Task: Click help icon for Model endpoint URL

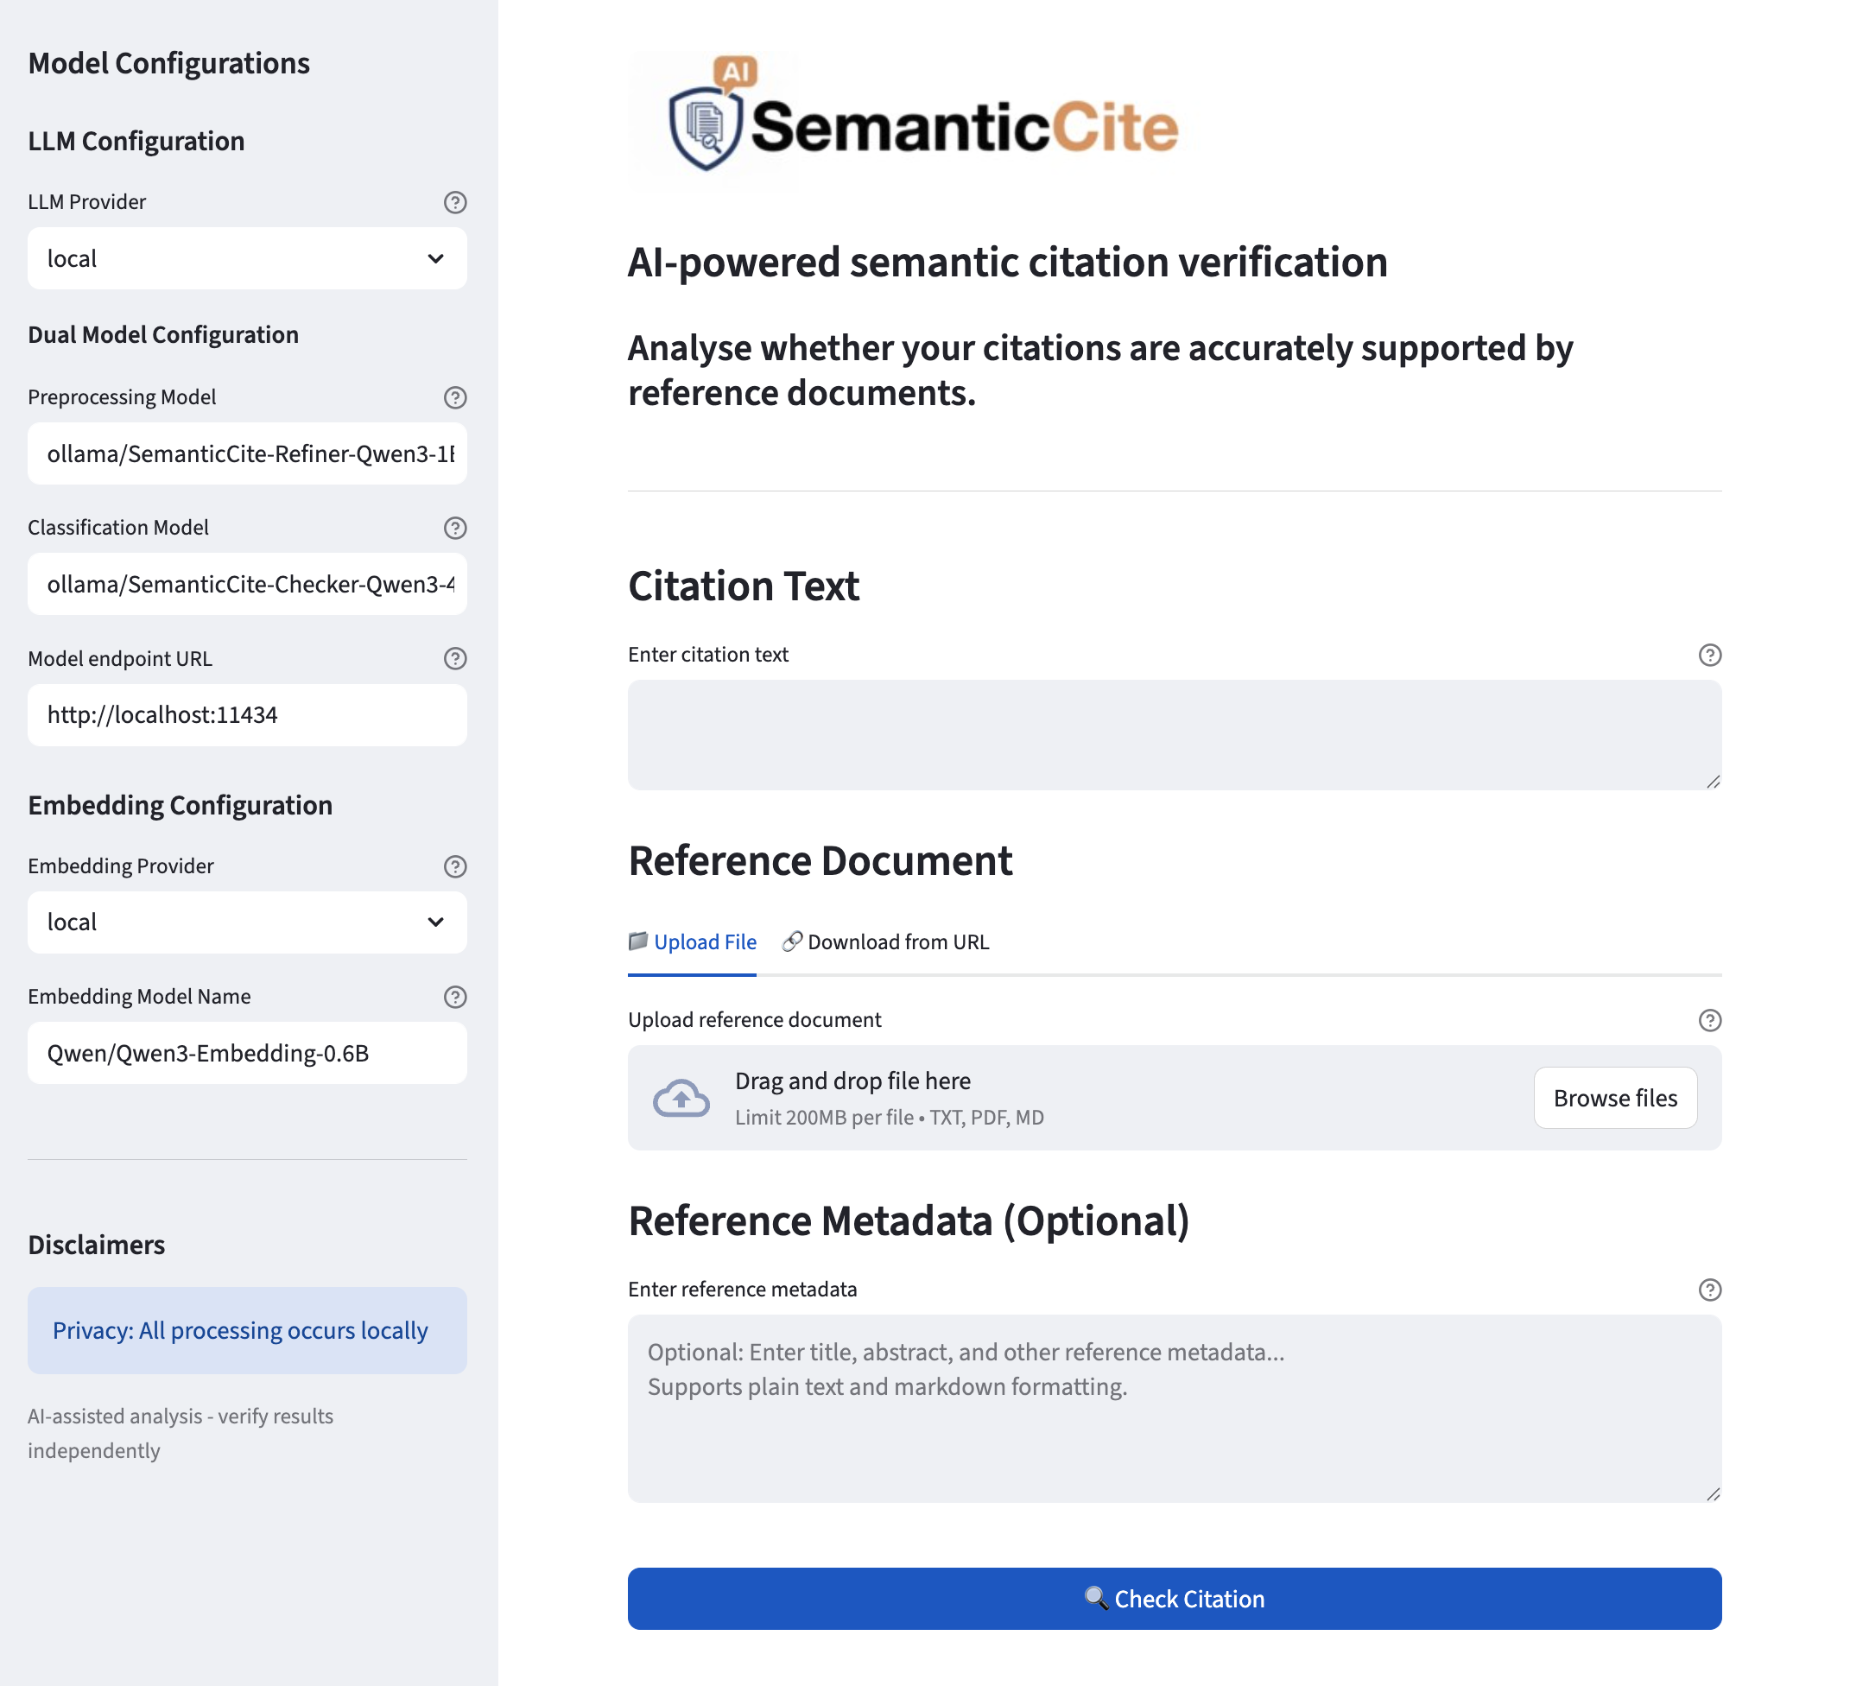Action: click(x=455, y=658)
